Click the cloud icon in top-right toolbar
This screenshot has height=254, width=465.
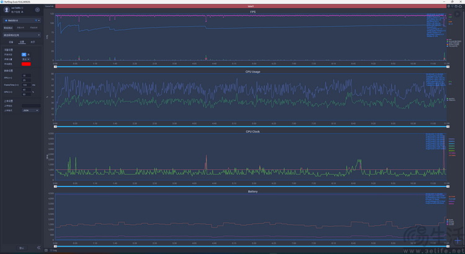point(460,6)
